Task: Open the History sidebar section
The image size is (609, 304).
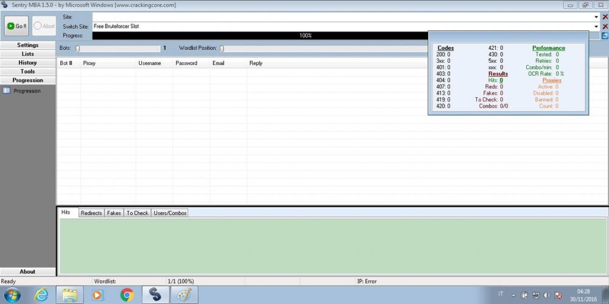Action: [28, 63]
